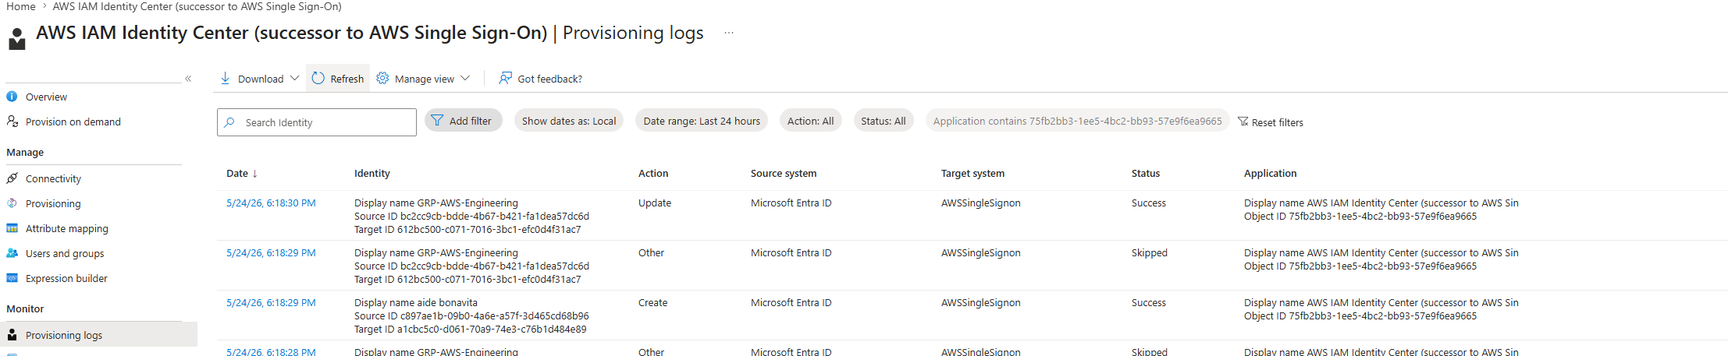Click the Identity Center app icon beside title
This screenshot has height=356, width=1728.
[16, 39]
